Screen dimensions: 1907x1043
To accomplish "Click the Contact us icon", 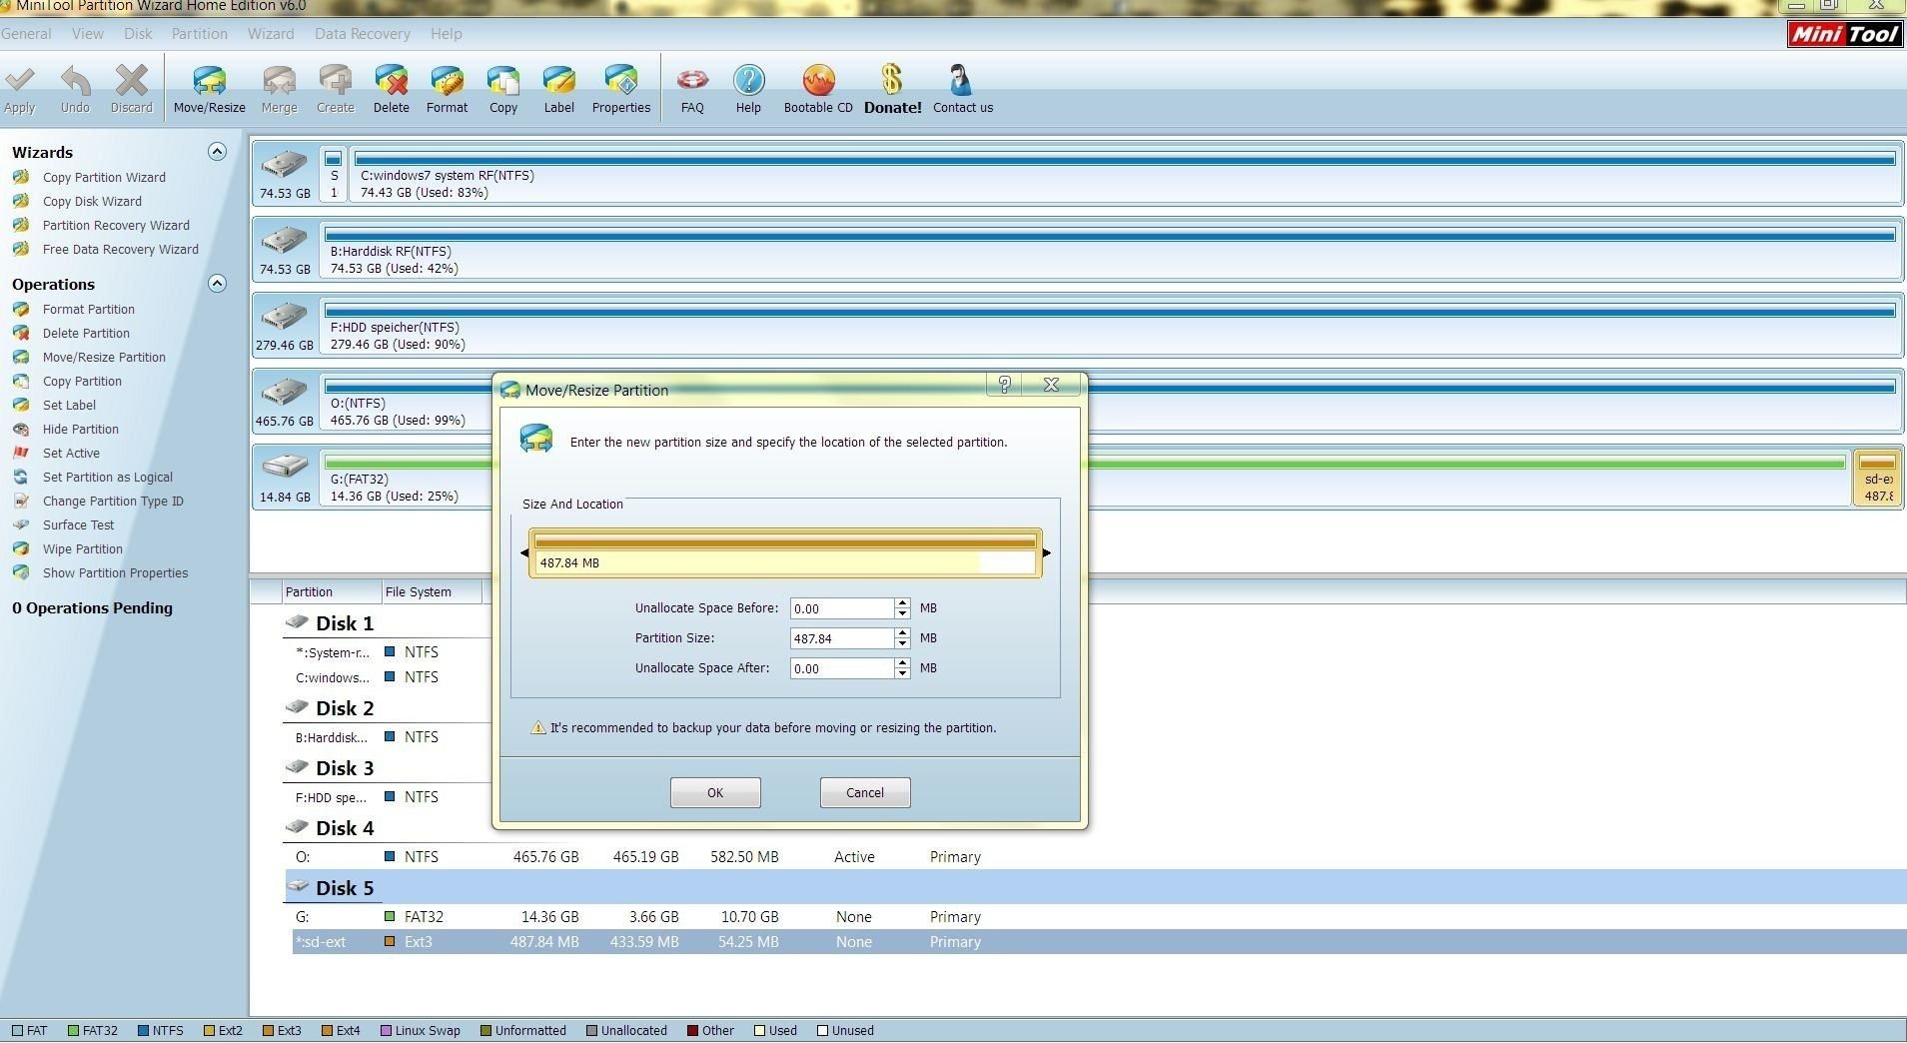I will coord(961,80).
